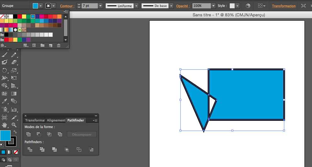Screen dimensions: 312x167
Task: Swap fill and stroke colors
Action: (x=15, y=132)
